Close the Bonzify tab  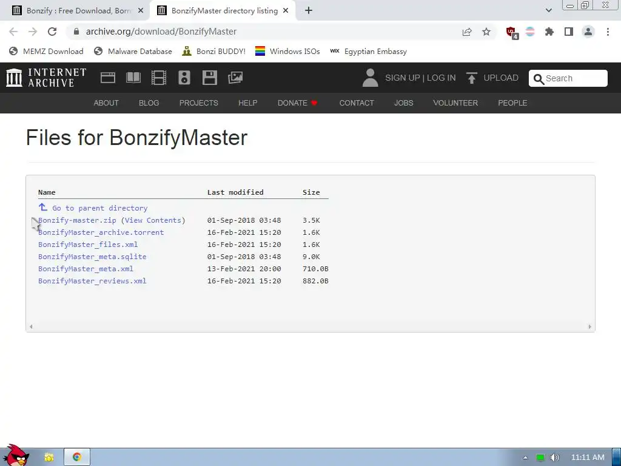coord(141,11)
